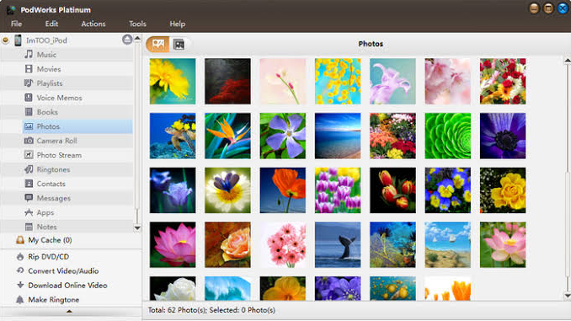Image resolution: width=571 pixels, height=321 pixels.
Task: Select the ImTOO_iPod device label
Action: [x=46, y=40]
